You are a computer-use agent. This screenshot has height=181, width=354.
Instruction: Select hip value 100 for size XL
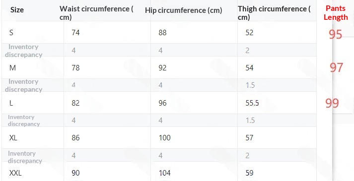click(x=164, y=138)
